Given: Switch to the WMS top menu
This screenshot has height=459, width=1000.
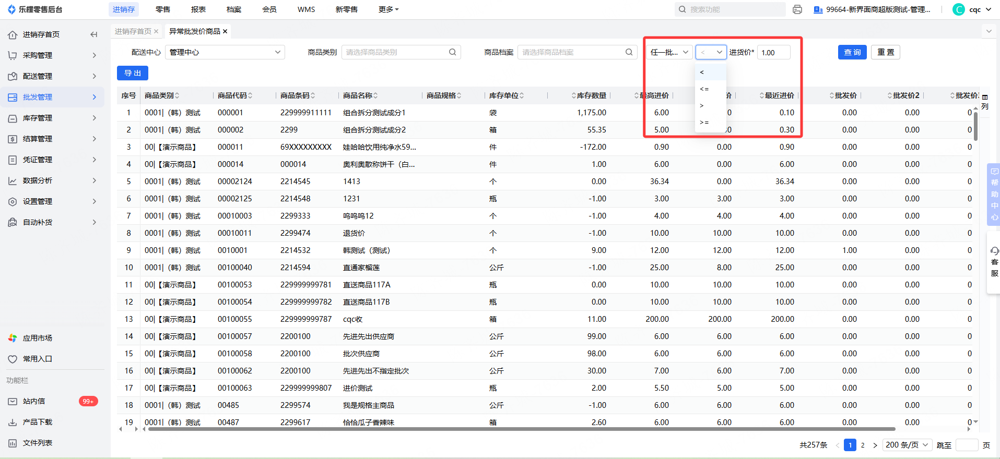Looking at the screenshot, I should (x=307, y=9).
